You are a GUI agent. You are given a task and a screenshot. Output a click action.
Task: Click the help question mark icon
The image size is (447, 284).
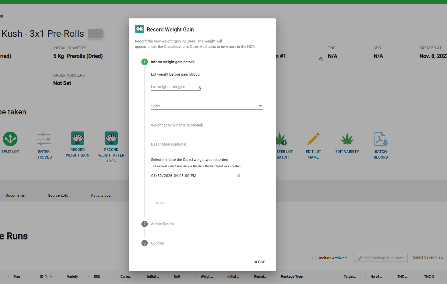tap(321, 59)
